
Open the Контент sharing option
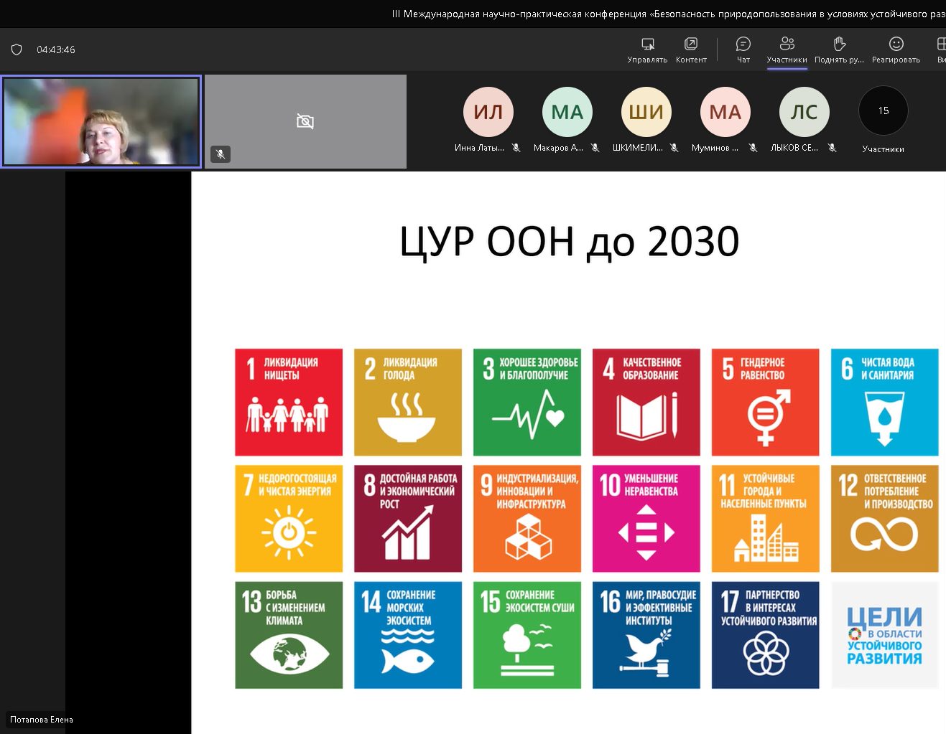[691, 50]
